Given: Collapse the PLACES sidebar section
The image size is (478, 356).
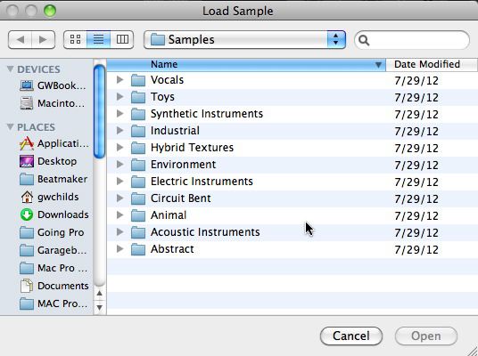Looking at the screenshot, I should [10, 126].
